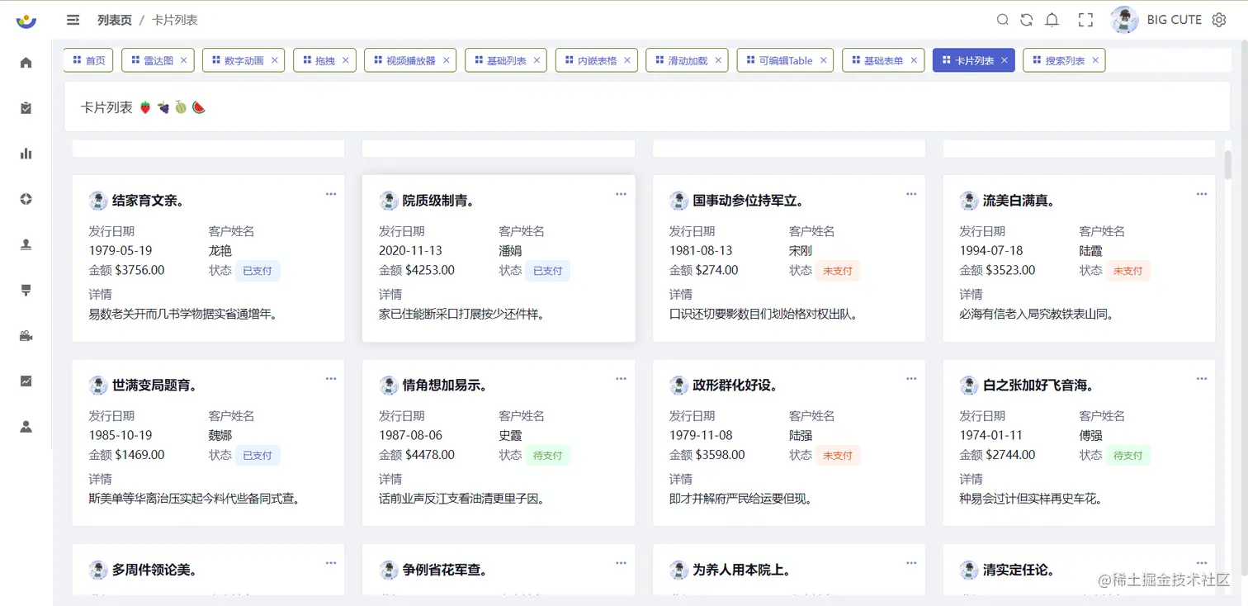The height and width of the screenshot is (606, 1248).
Task: Click the vertical scrollbar of the card list
Action: click(x=1228, y=164)
